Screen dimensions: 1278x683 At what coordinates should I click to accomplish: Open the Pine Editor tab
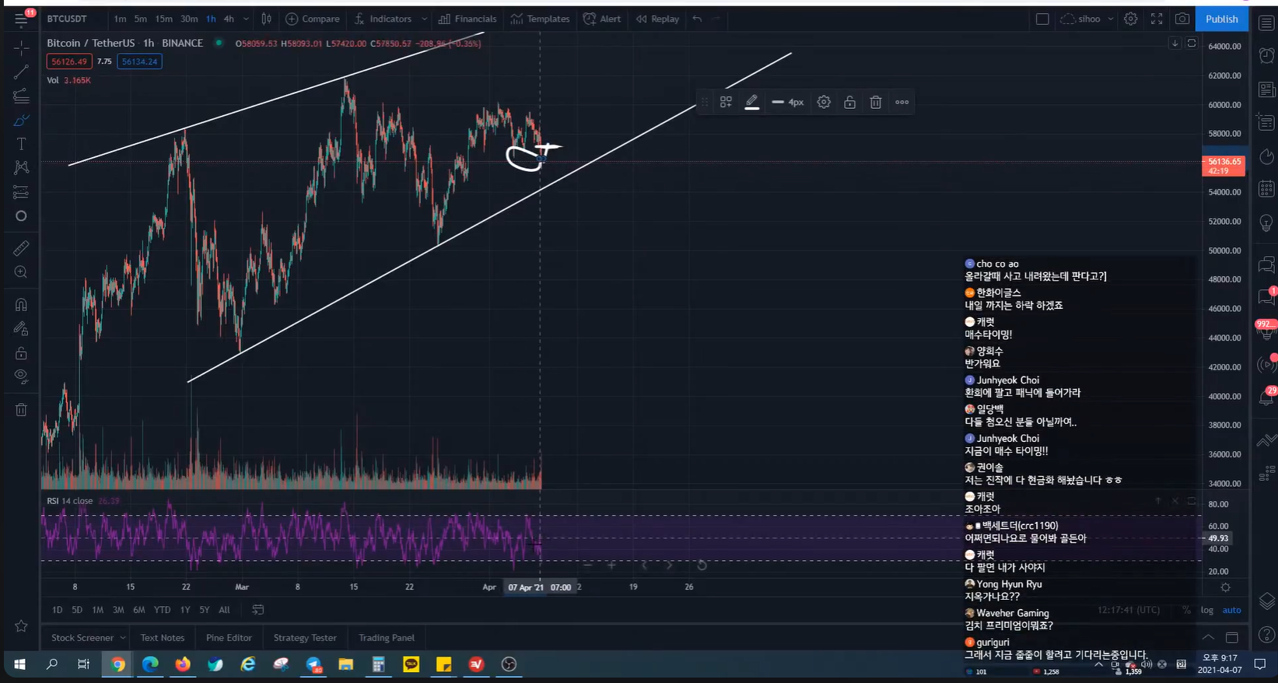(x=229, y=638)
